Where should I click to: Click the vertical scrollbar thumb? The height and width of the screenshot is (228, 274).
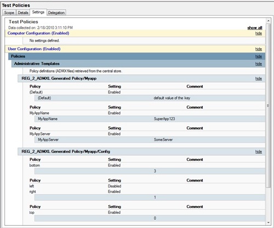coord(269,106)
